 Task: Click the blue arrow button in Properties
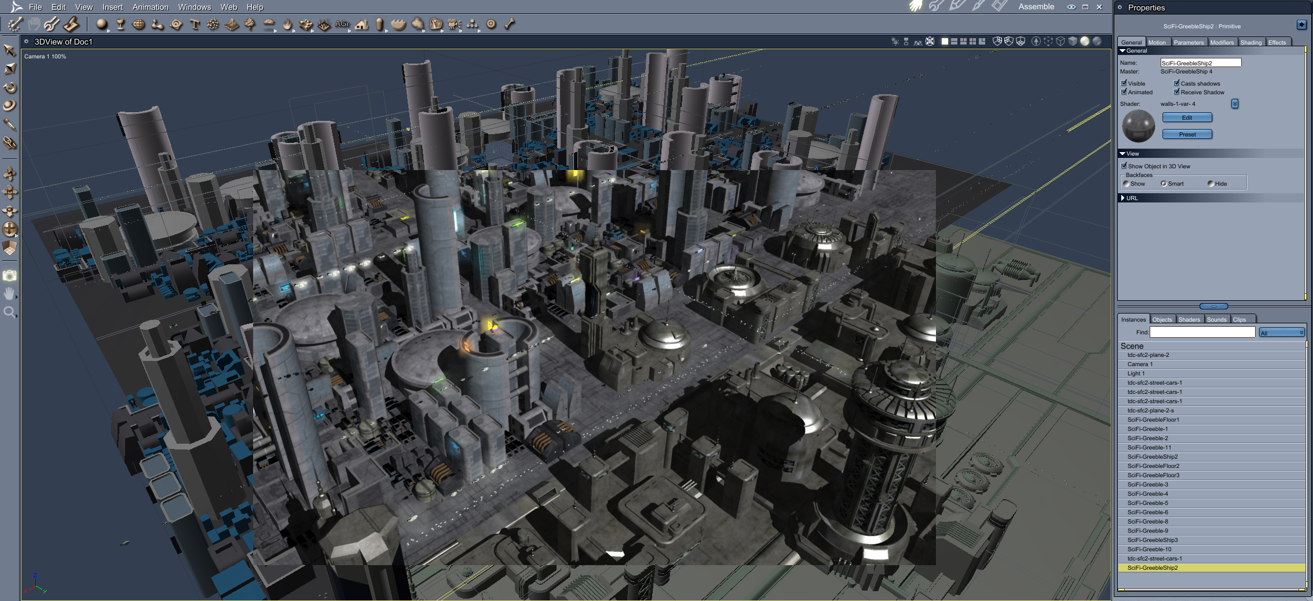[x=1301, y=25]
